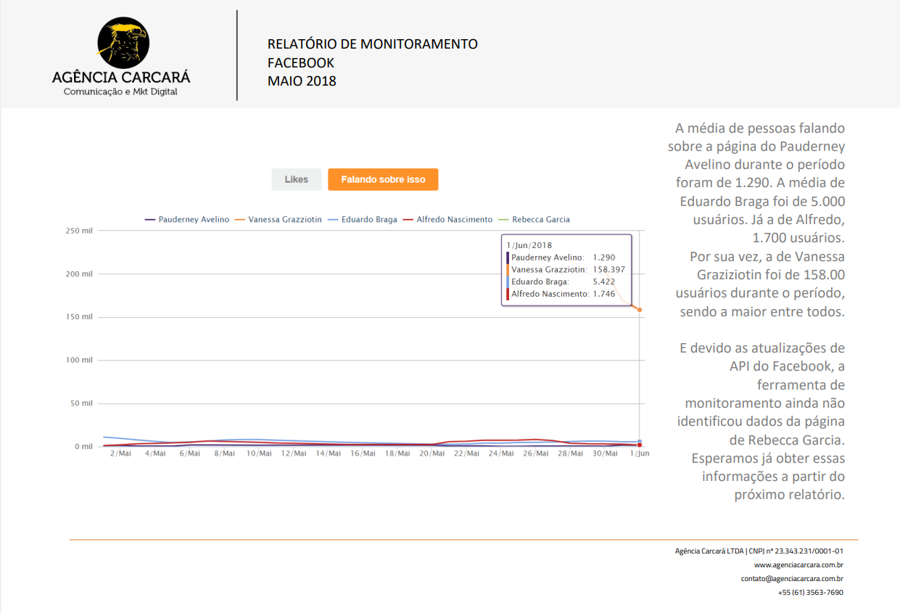The image size is (900, 613).
Task: Click tooltip row 'Alfredo Nascimento: 1.746'
Action: [x=562, y=295]
